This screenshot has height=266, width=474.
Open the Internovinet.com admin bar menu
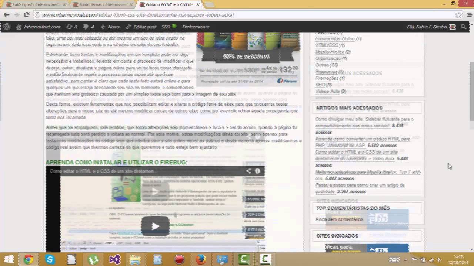click(39, 27)
